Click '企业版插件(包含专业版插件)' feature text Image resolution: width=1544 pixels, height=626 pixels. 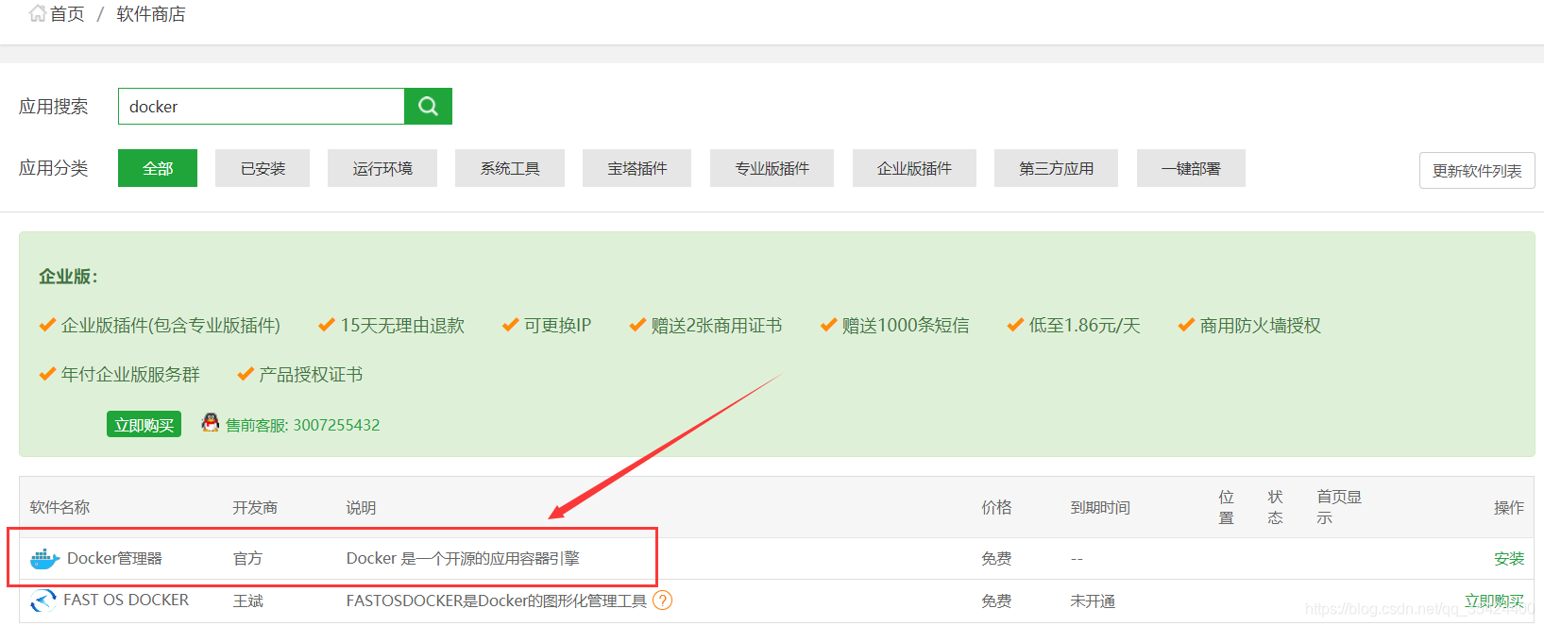[x=171, y=326]
